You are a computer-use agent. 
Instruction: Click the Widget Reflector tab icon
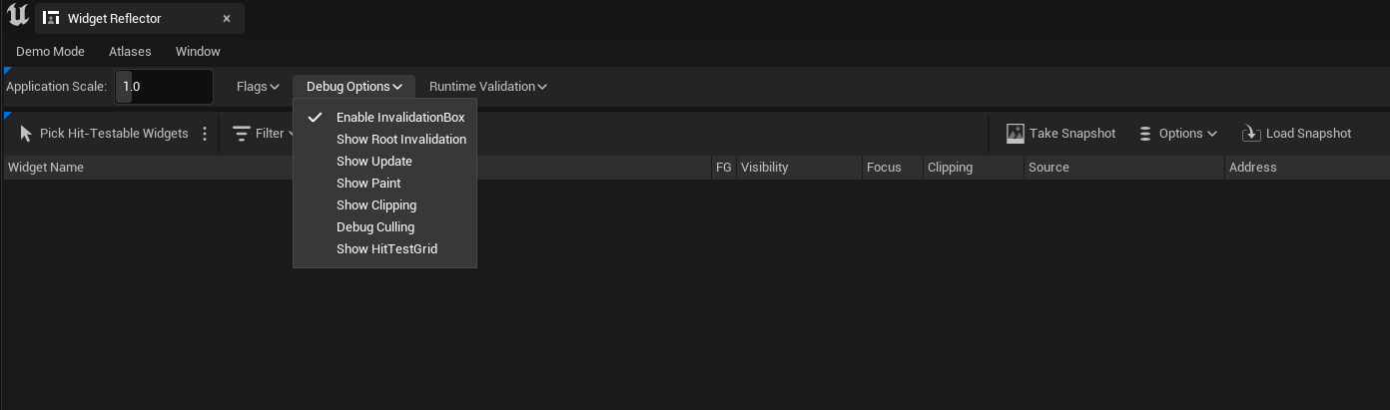51,18
